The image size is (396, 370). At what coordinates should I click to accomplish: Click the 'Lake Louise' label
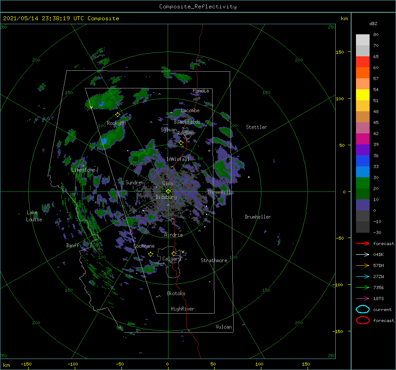click(x=34, y=216)
